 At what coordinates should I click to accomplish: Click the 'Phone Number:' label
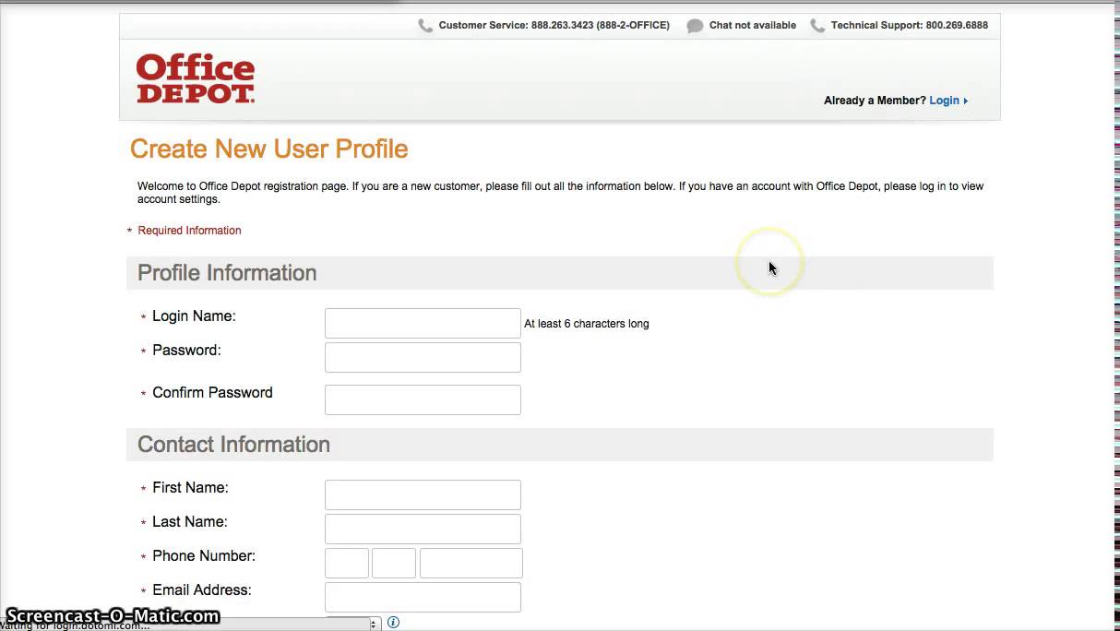pyautogui.click(x=204, y=556)
